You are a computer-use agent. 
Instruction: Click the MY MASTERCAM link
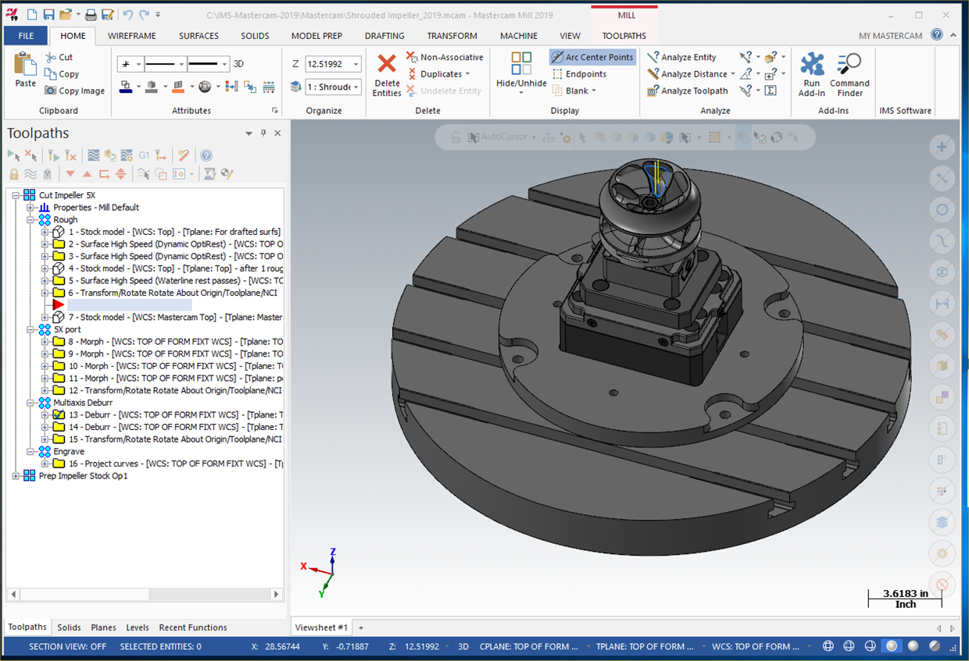pyautogui.click(x=892, y=36)
